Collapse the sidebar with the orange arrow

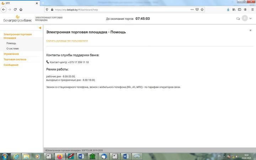(40, 28)
